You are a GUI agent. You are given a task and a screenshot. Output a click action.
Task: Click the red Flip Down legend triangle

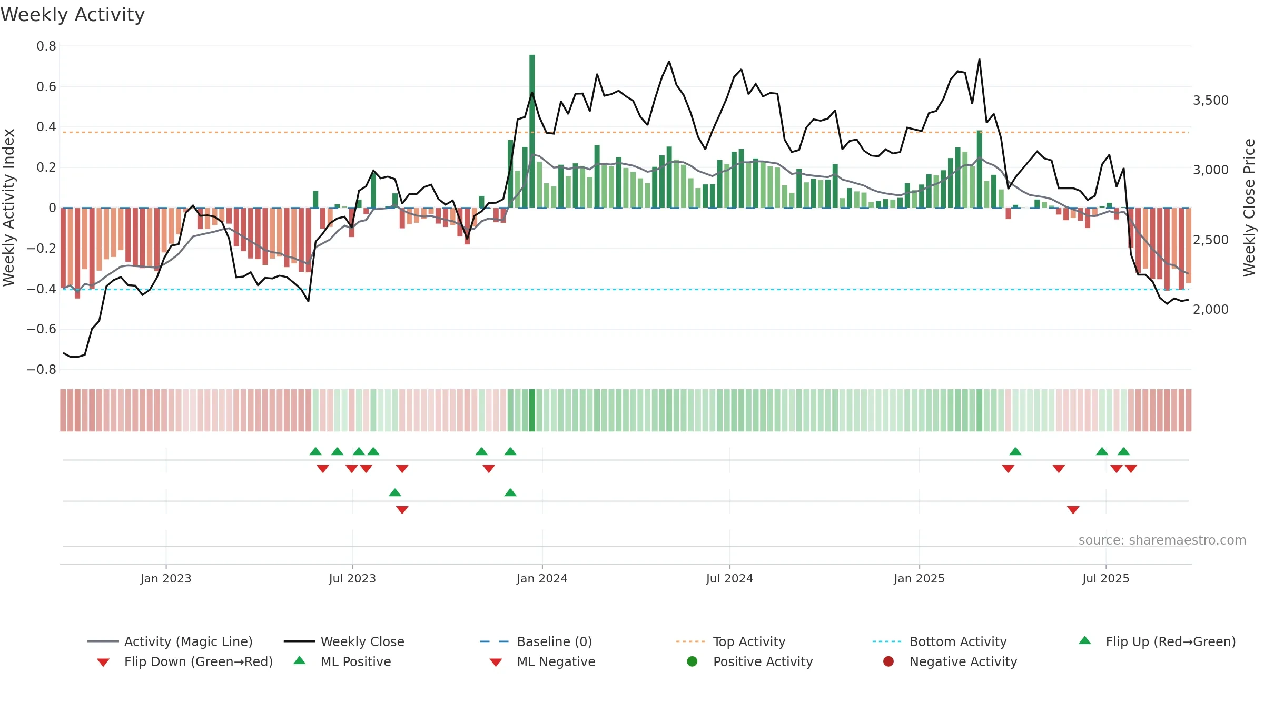click(103, 663)
